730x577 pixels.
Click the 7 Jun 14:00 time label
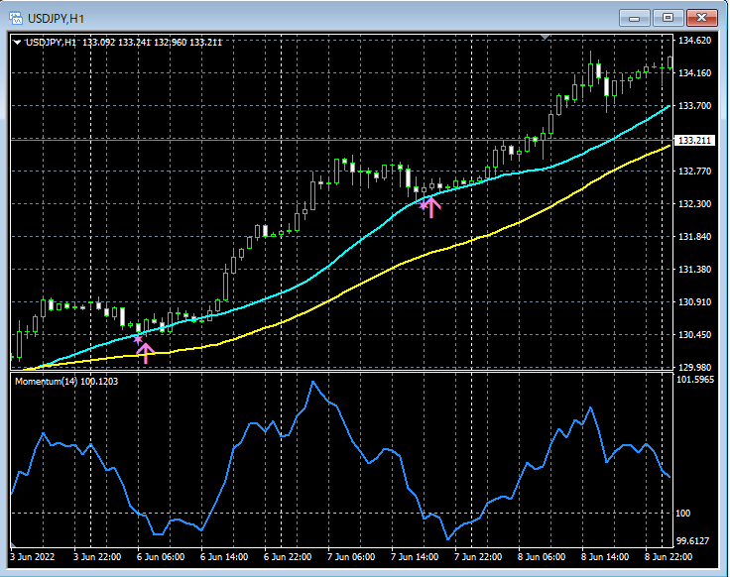pos(415,557)
